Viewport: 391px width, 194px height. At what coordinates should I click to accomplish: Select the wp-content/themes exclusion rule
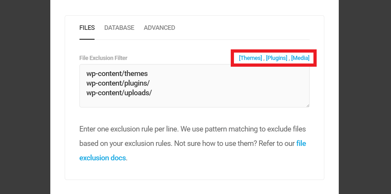click(x=117, y=73)
